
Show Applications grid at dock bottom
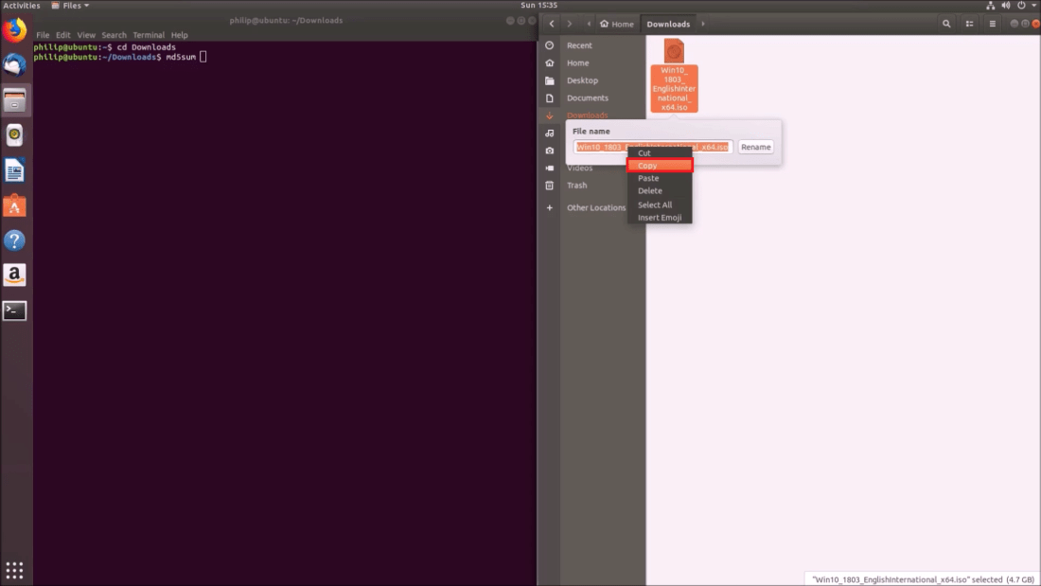(x=14, y=569)
